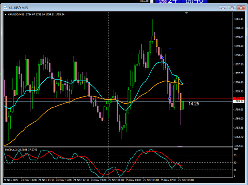Click the 24 Nov 19:30 time label
Screen dimensions: 248x185
coord(99,180)
